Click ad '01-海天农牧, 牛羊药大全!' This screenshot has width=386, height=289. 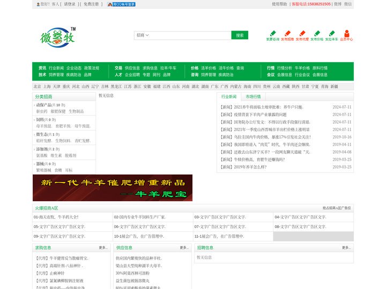click(x=56, y=217)
